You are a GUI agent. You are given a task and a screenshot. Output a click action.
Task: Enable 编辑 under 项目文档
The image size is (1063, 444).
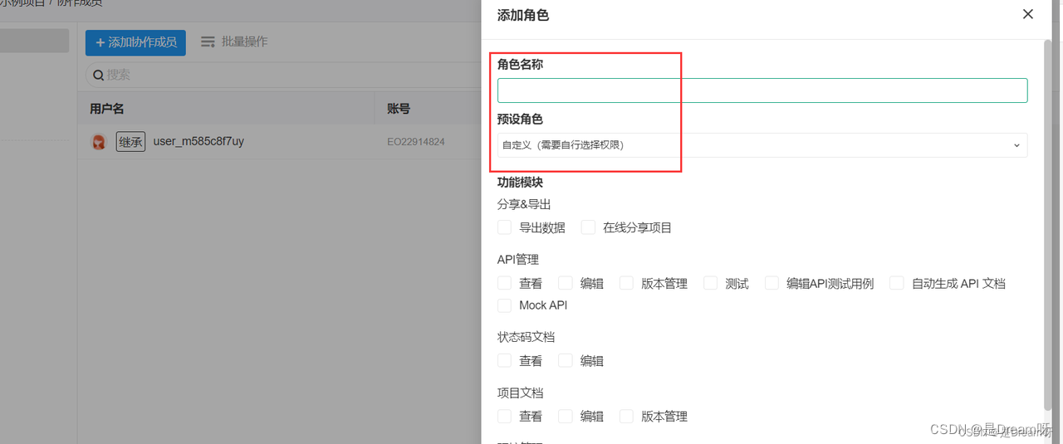coord(566,416)
